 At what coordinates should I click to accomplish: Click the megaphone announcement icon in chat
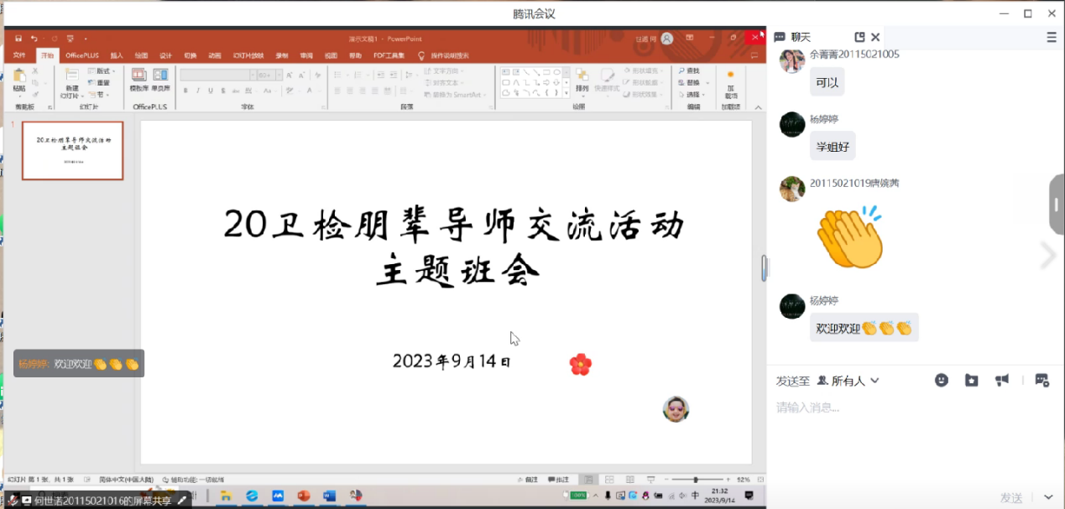pos(1002,380)
